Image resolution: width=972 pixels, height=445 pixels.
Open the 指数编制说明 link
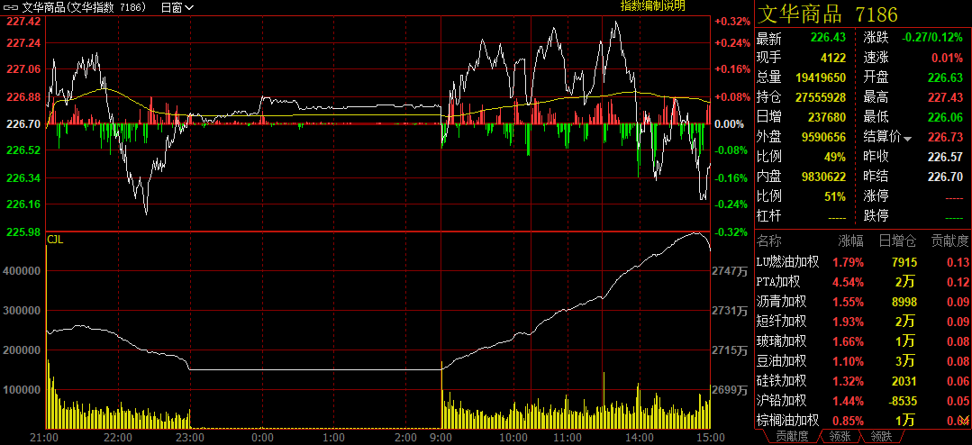[x=652, y=5]
